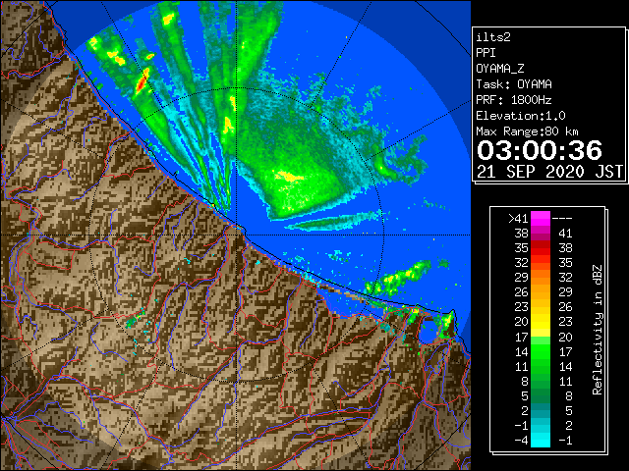This screenshot has width=629, height=471.
Task: Click the 'Reflectivity in dBZ' legend title
Action: pos(597,330)
